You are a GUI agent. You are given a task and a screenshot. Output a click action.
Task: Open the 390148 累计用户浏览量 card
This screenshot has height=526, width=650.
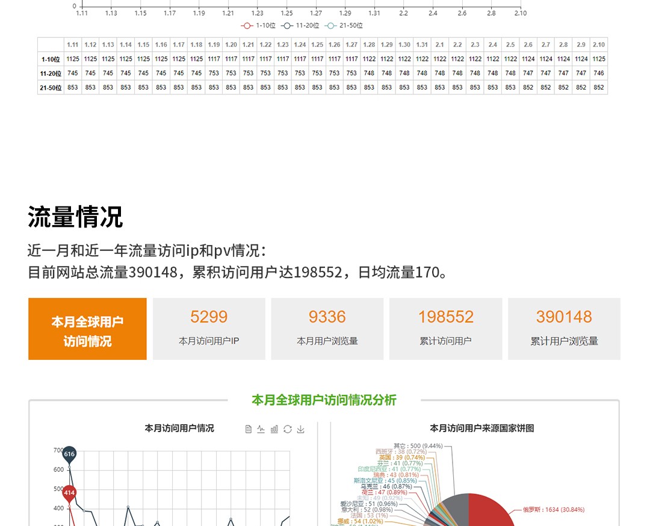coord(564,329)
